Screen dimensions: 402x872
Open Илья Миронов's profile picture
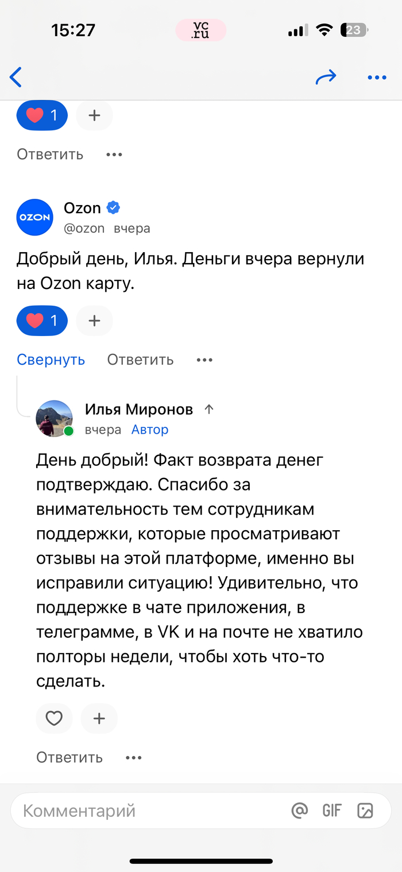click(x=55, y=418)
